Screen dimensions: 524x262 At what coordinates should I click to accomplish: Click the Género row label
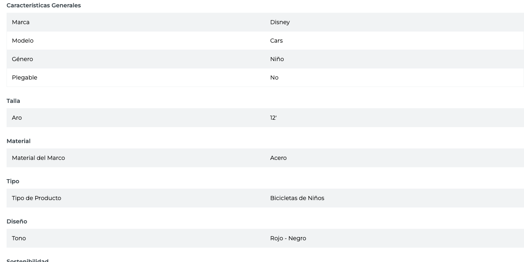click(22, 59)
